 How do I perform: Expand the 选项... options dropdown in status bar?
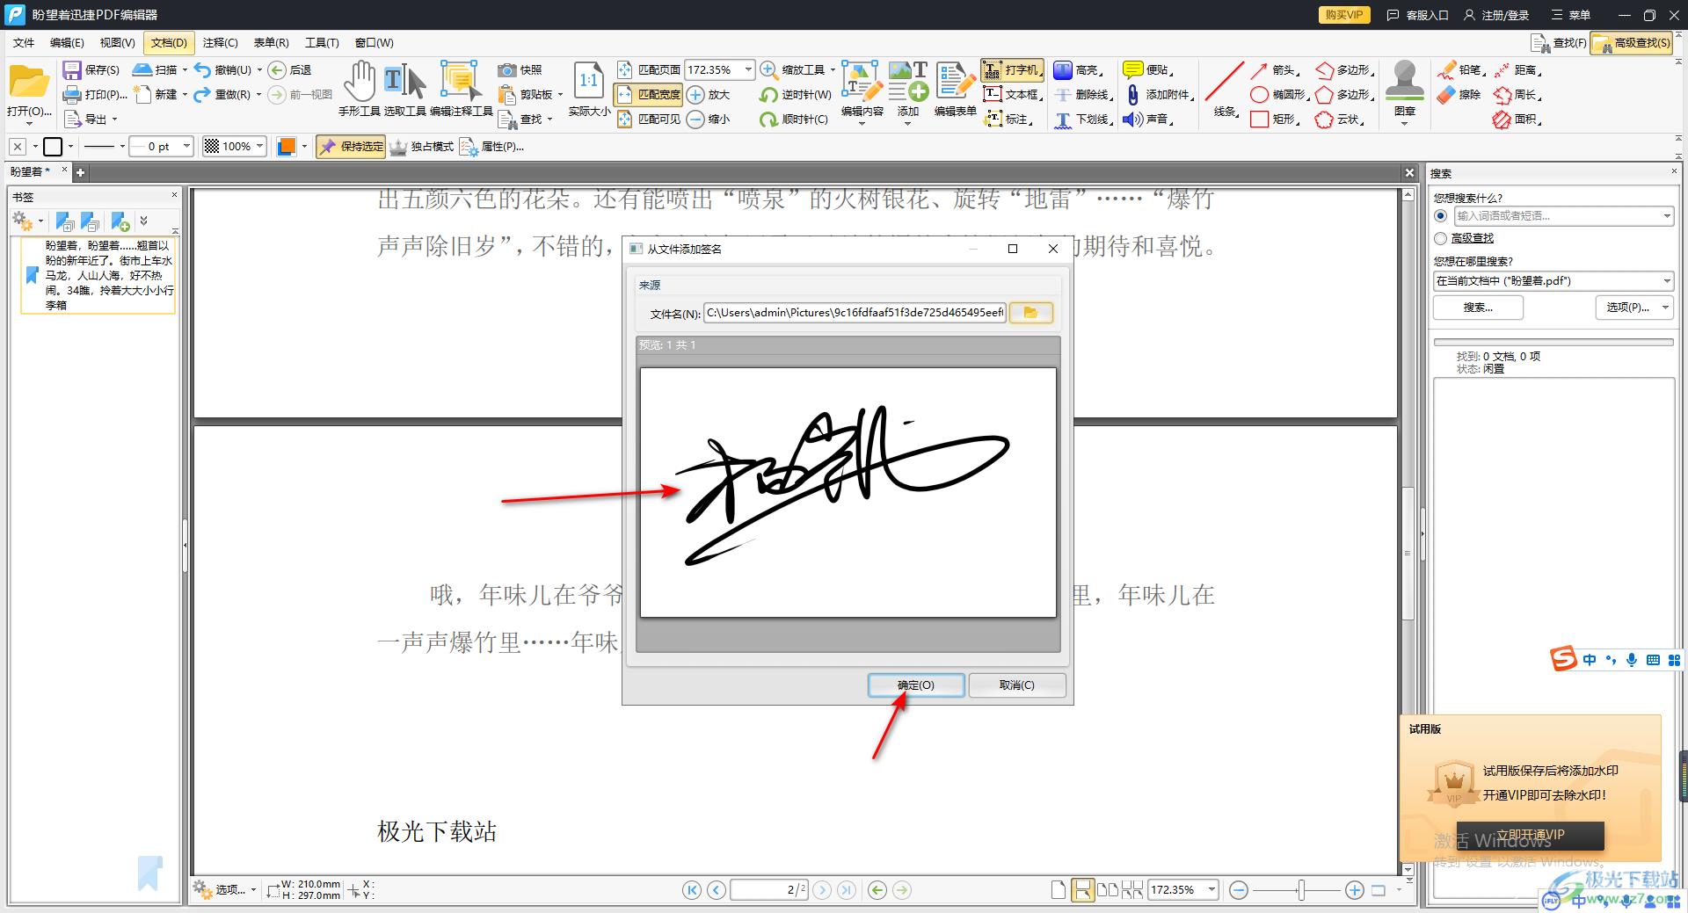[253, 890]
